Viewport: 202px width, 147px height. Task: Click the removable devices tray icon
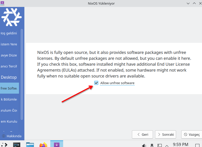pos(152,145)
